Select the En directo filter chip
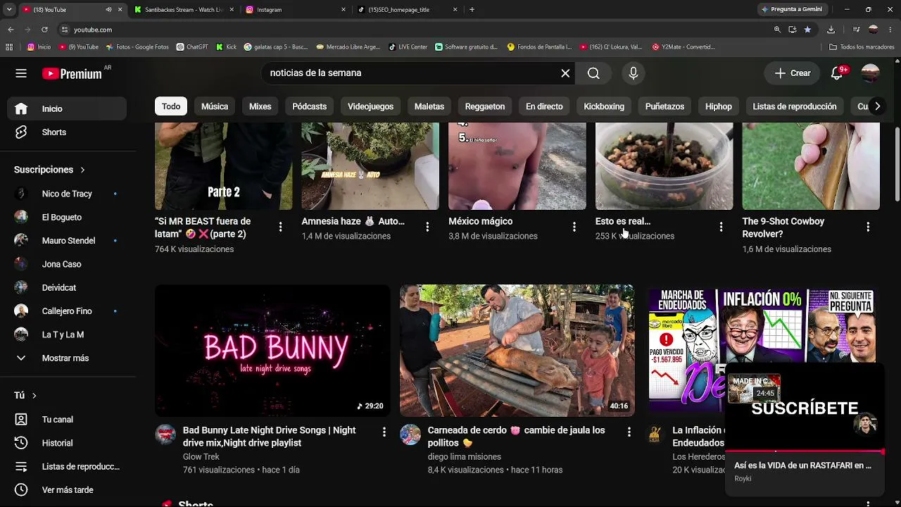Image resolution: width=901 pixels, height=507 pixels. (x=544, y=106)
